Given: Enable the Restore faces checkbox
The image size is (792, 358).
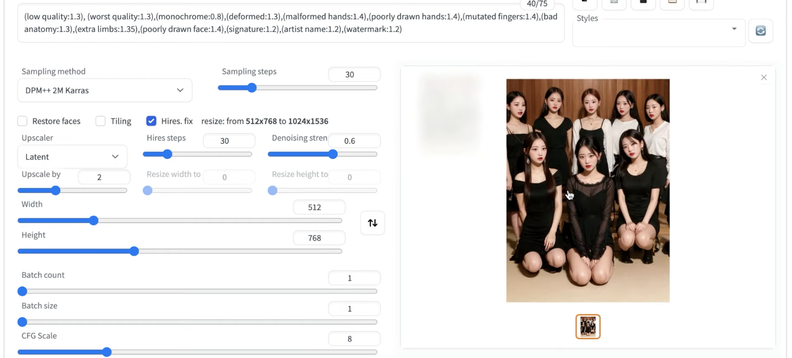Looking at the screenshot, I should point(22,121).
